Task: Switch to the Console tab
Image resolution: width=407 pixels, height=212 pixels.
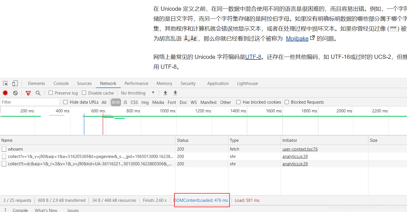Action: [x=61, y=83]
